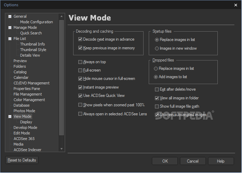
Task: Toggle Hide mouse cursor in full-screen
Action: [80, 79]
